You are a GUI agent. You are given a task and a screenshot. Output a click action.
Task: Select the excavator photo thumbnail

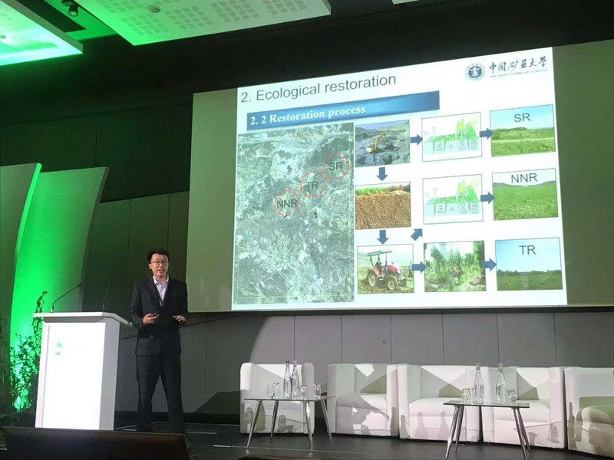(x=381, y=143)
